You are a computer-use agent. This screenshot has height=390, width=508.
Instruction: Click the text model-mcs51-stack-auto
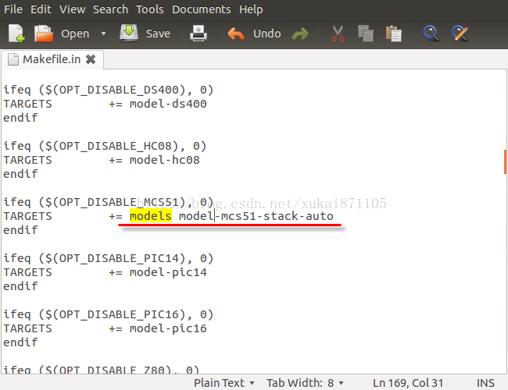tap(256, 216)
